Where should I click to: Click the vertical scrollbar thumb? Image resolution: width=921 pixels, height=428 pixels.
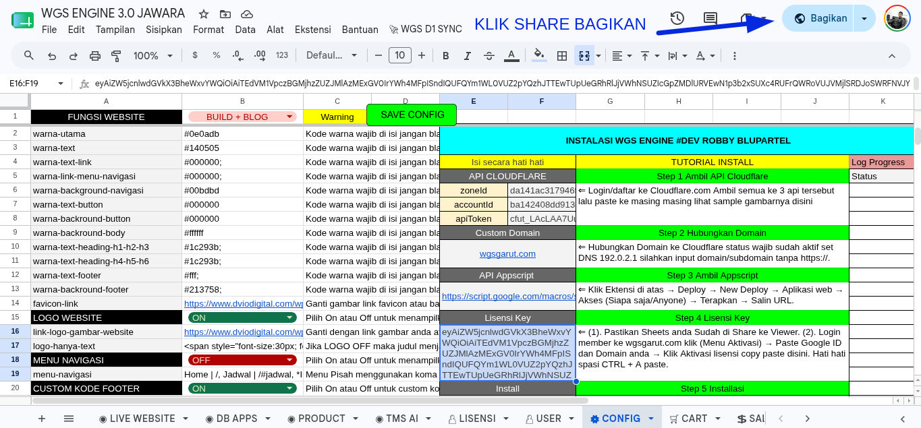pyautogui.click(x=917, y=136)
